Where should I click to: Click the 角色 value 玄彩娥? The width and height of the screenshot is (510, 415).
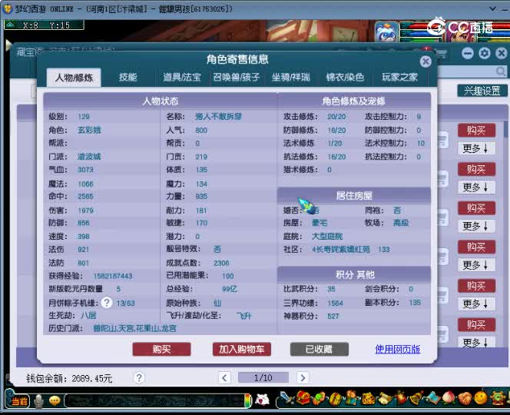[x=89, y=130]
